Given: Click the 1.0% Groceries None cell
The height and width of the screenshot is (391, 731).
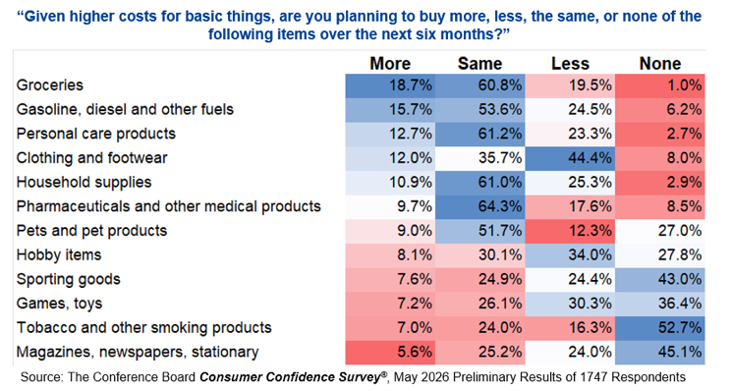Looking at the screenshot, I should [x=660, y=85].
